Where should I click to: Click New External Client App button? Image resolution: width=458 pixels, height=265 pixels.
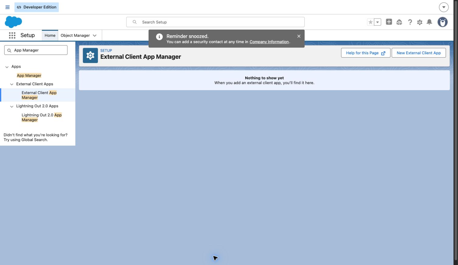(418, 53)
